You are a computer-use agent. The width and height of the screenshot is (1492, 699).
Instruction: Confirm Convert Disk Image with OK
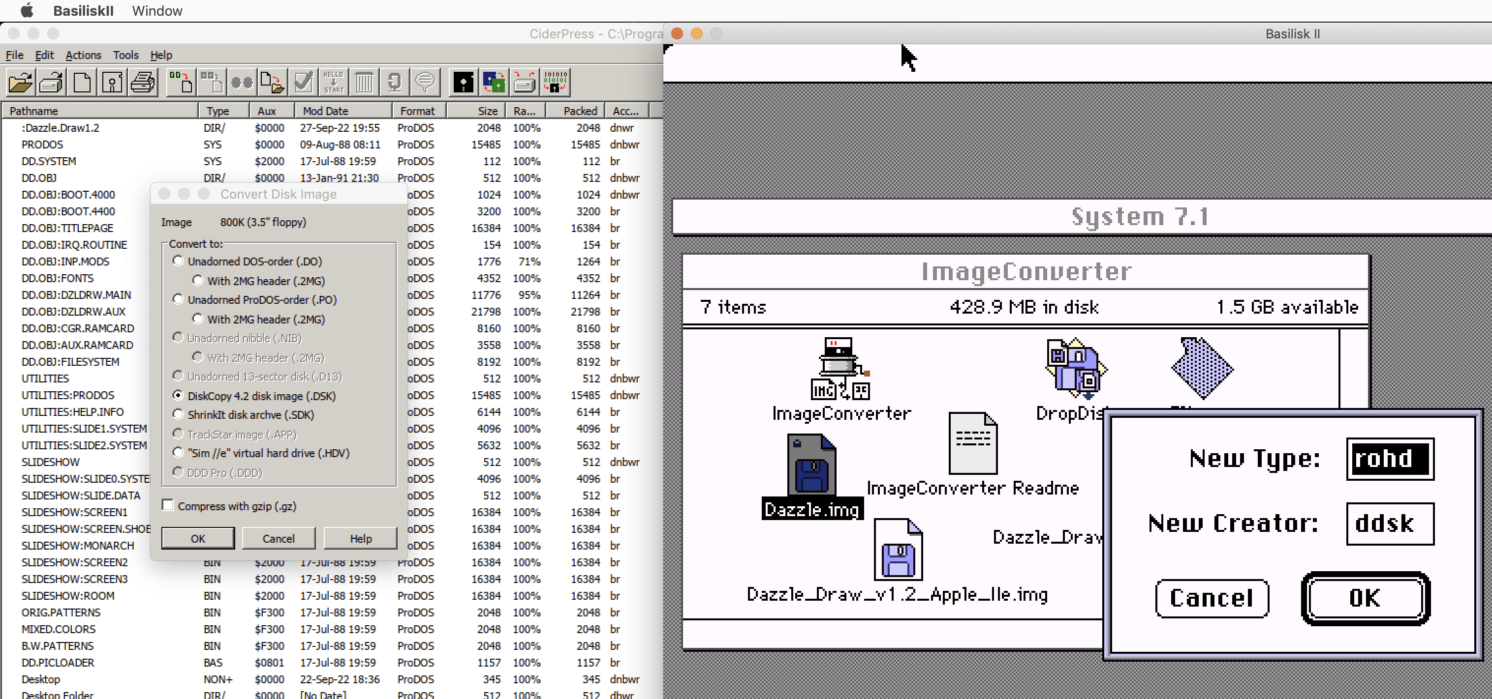pos(198,538)
